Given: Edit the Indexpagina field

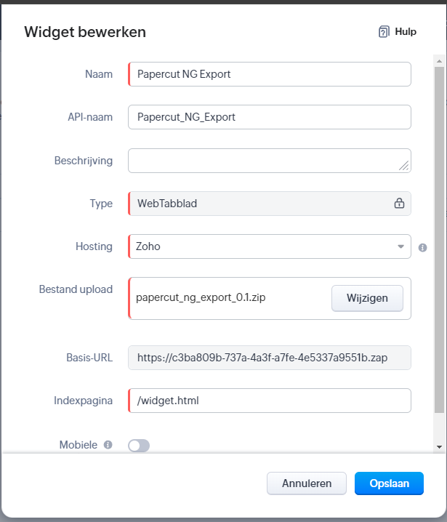Looking at the screenshot, I should tap(270, 401).
